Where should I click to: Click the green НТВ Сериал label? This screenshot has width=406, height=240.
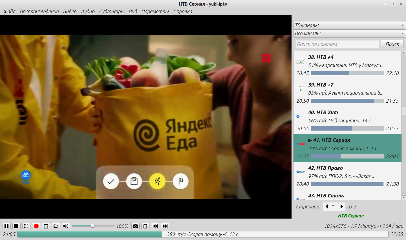coord(351,216)
